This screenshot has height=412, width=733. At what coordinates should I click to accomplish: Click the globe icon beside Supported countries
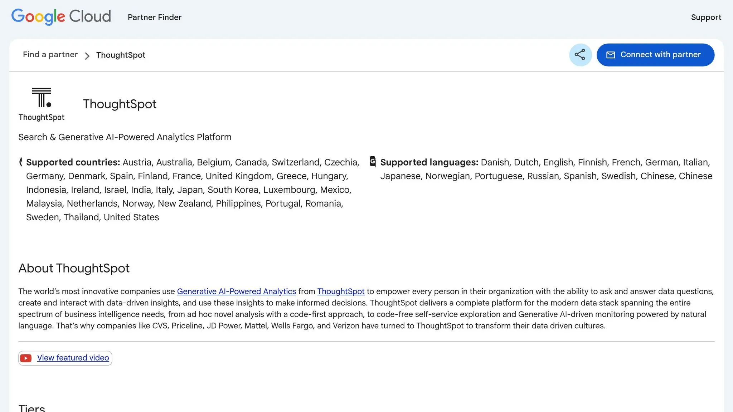21,162
